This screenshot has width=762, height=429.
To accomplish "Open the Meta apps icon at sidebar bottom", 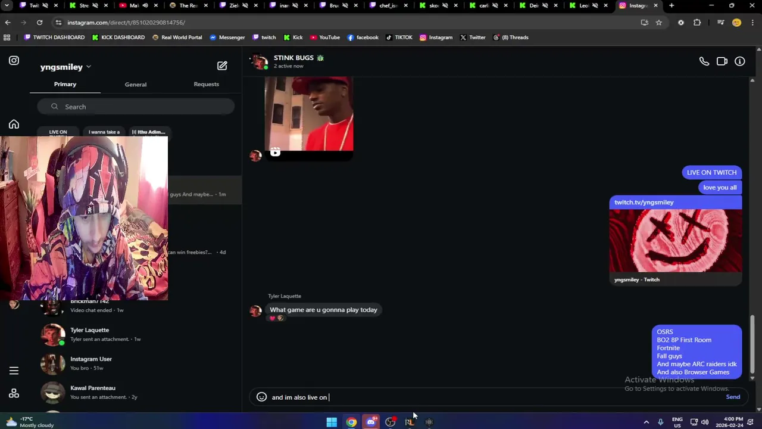I will (14, 393).
